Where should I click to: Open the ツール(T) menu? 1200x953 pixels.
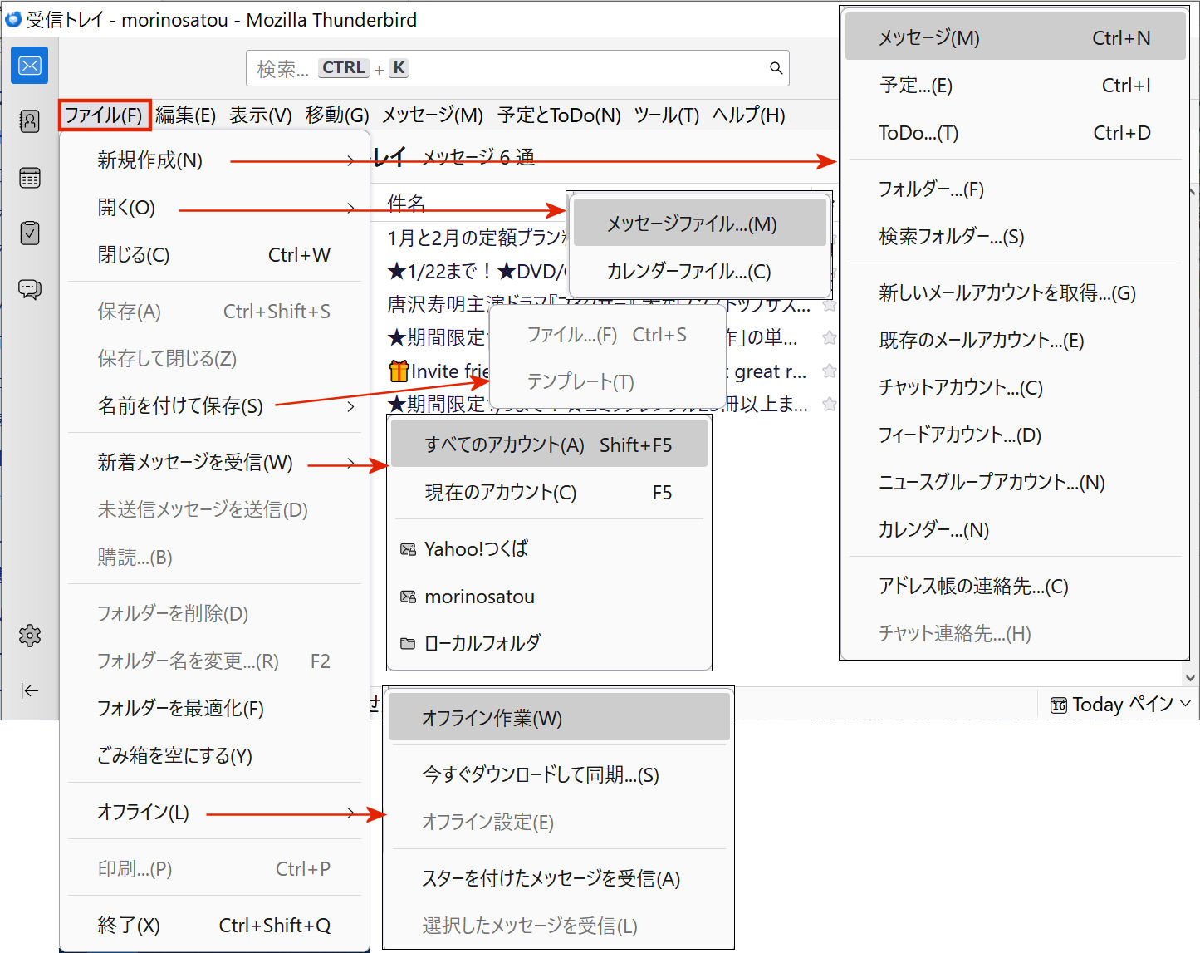[666, 115]
